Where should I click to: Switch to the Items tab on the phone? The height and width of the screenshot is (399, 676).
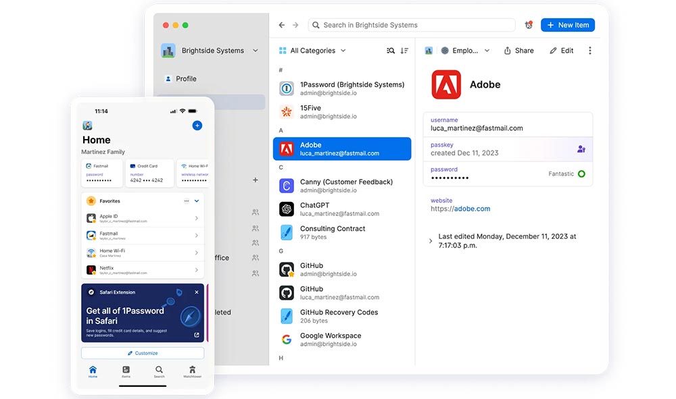[126, 371]
